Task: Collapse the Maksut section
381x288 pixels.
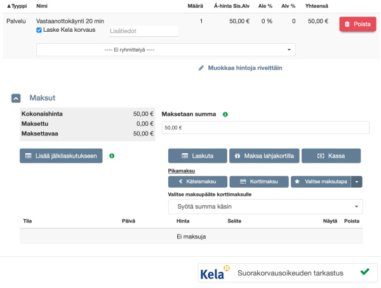Action: (17, 98)
